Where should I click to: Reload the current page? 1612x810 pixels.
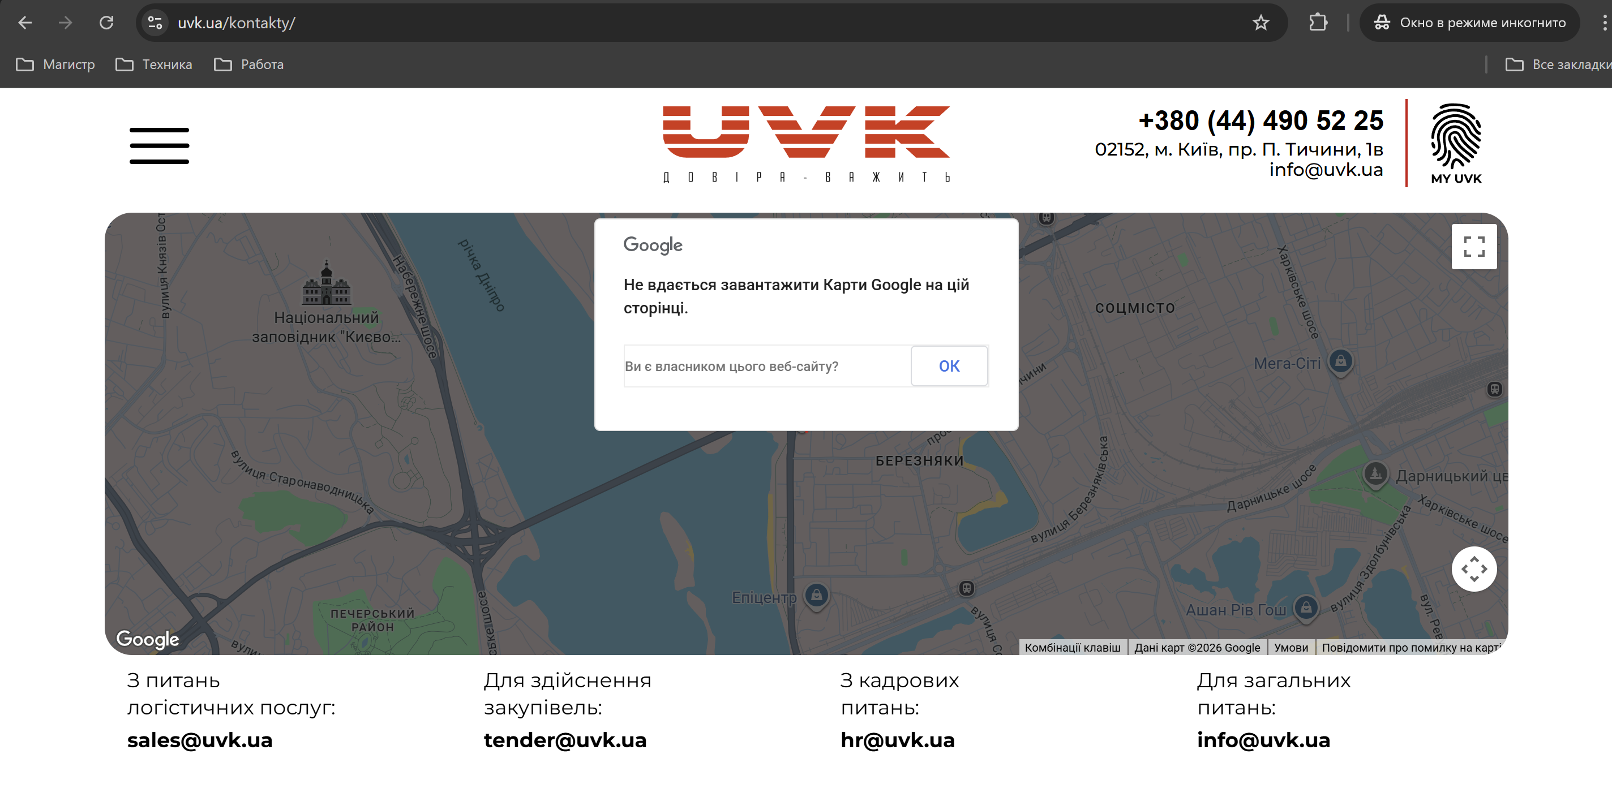[106, 23]
